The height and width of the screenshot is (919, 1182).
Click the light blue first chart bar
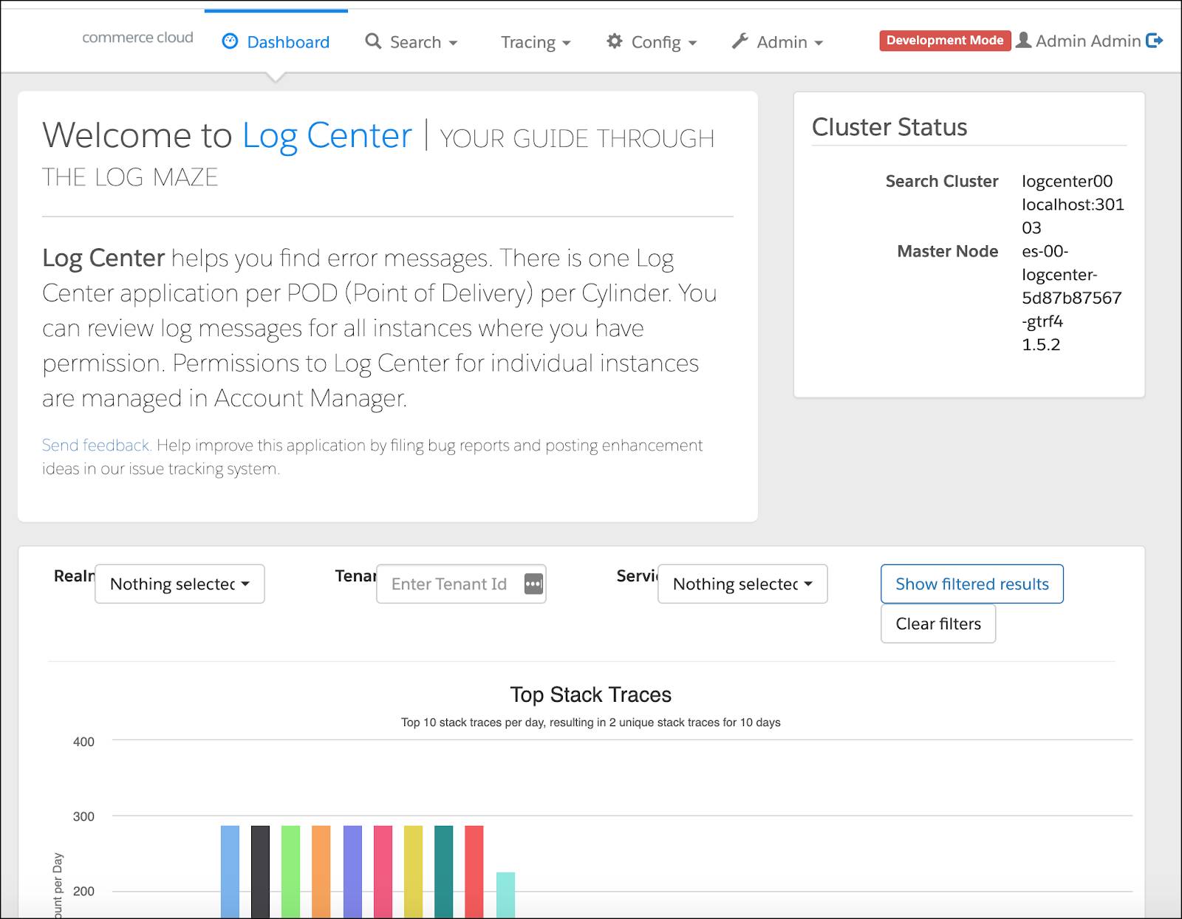click(x=230, y=872)
